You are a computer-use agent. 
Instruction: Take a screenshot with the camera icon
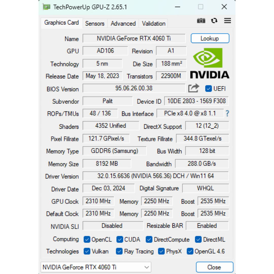pyautogui.click(x=201, y=21)
